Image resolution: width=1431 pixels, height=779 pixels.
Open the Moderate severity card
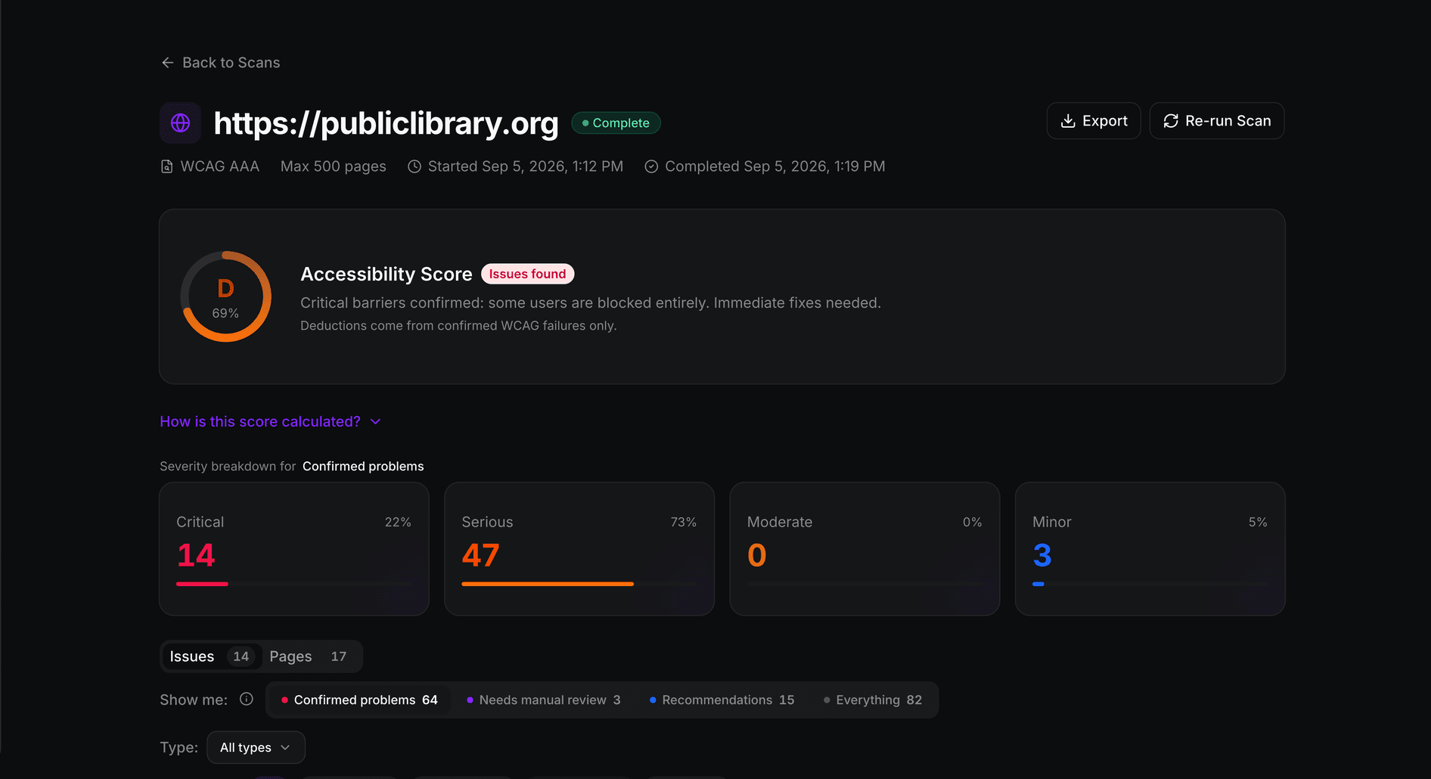[x=864, y=549]
